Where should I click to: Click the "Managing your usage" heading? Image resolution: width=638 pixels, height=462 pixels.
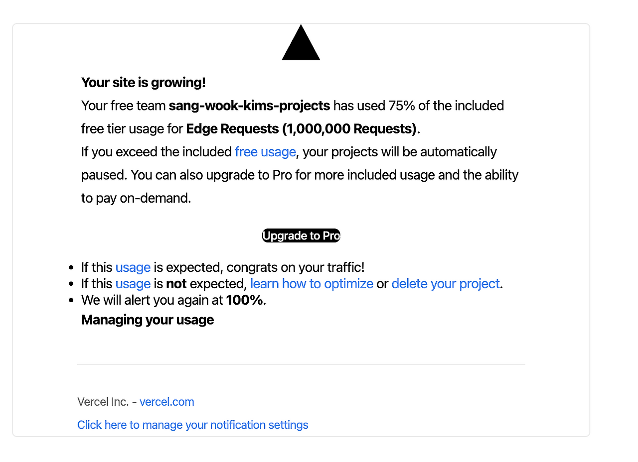pyautogui.click(x=147, y=320)
